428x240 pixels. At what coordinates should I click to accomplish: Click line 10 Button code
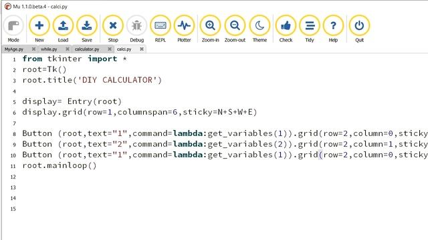pyautogui.click(x=225, y=155)
